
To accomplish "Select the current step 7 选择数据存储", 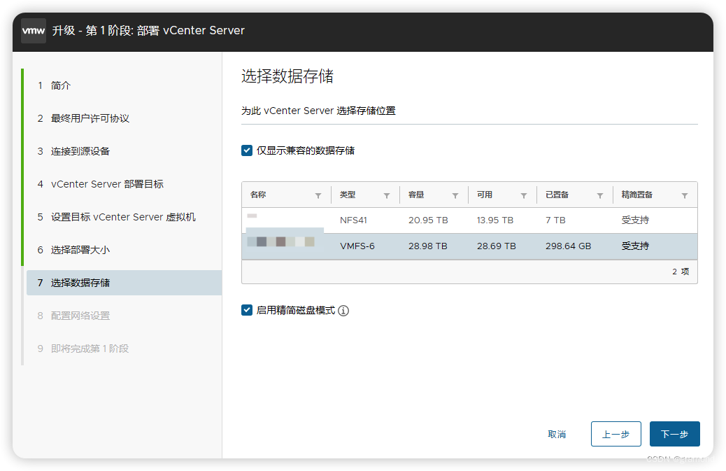I will 124,283.
